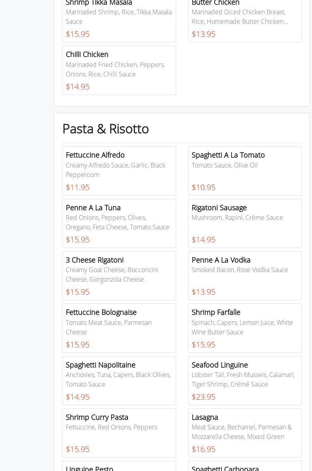The image size is (312, 471).
Task: Select the Lasagna menu item
Action: click(245, 433)
